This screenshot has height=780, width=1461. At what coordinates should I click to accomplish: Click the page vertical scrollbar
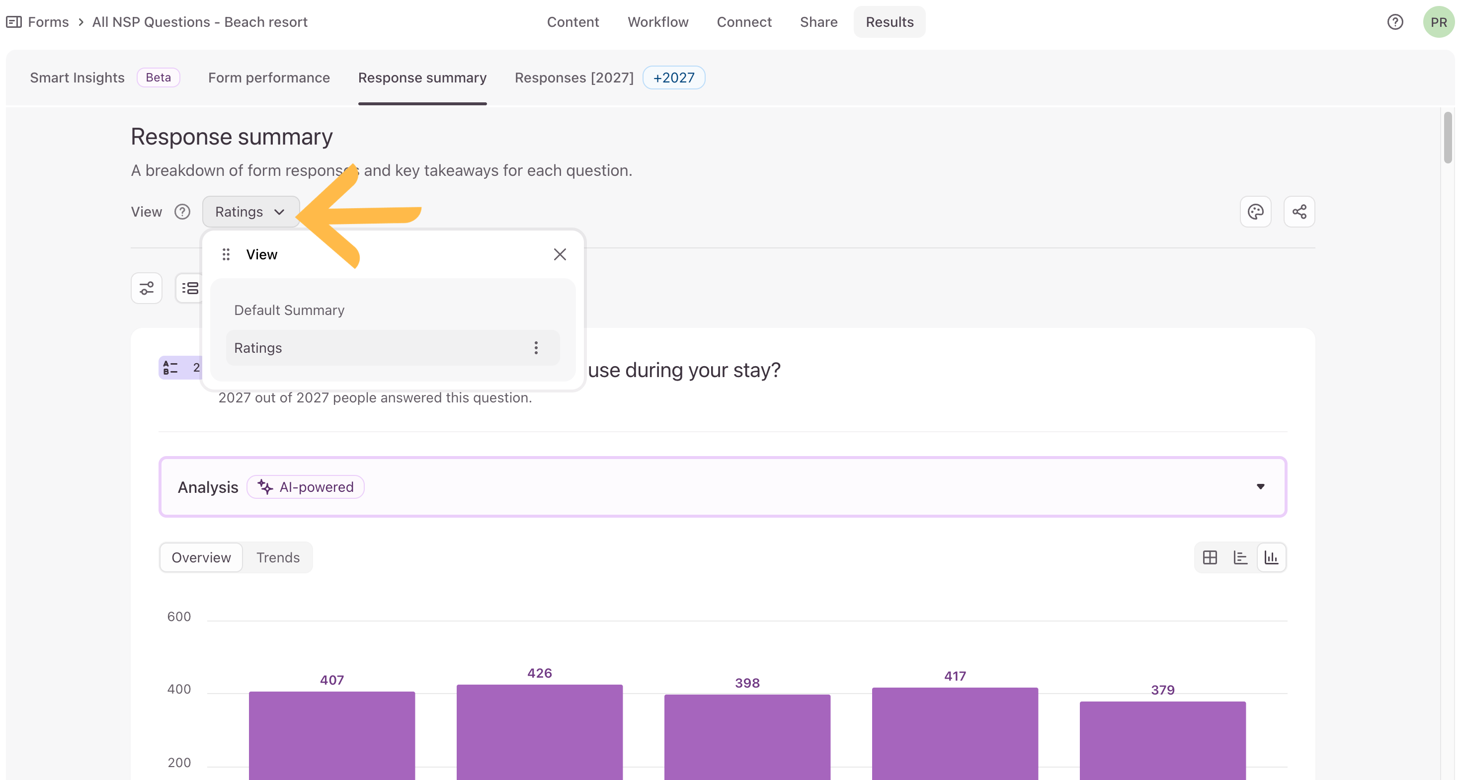pos(1448,138)
